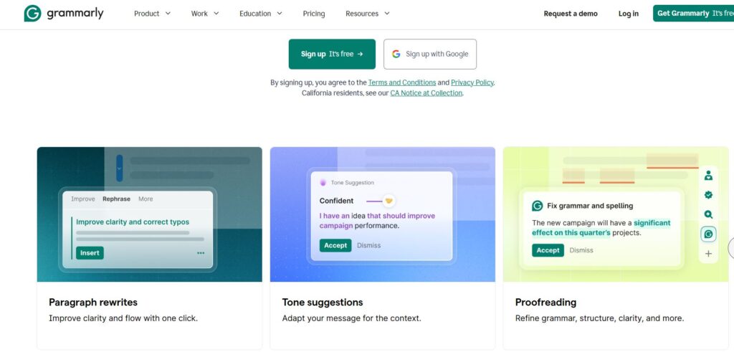The width and height of the screenshot is (734, 352).
Task: Click the plus icon in proofreading sidebar
Action: point(708,254)
